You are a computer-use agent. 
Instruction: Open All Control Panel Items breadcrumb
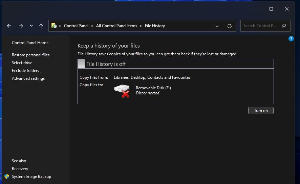point(116,26)
